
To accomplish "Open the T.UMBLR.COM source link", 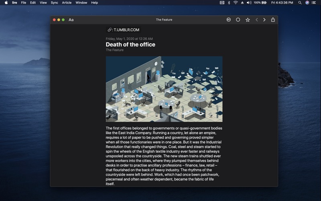I will tap(124, 30).
